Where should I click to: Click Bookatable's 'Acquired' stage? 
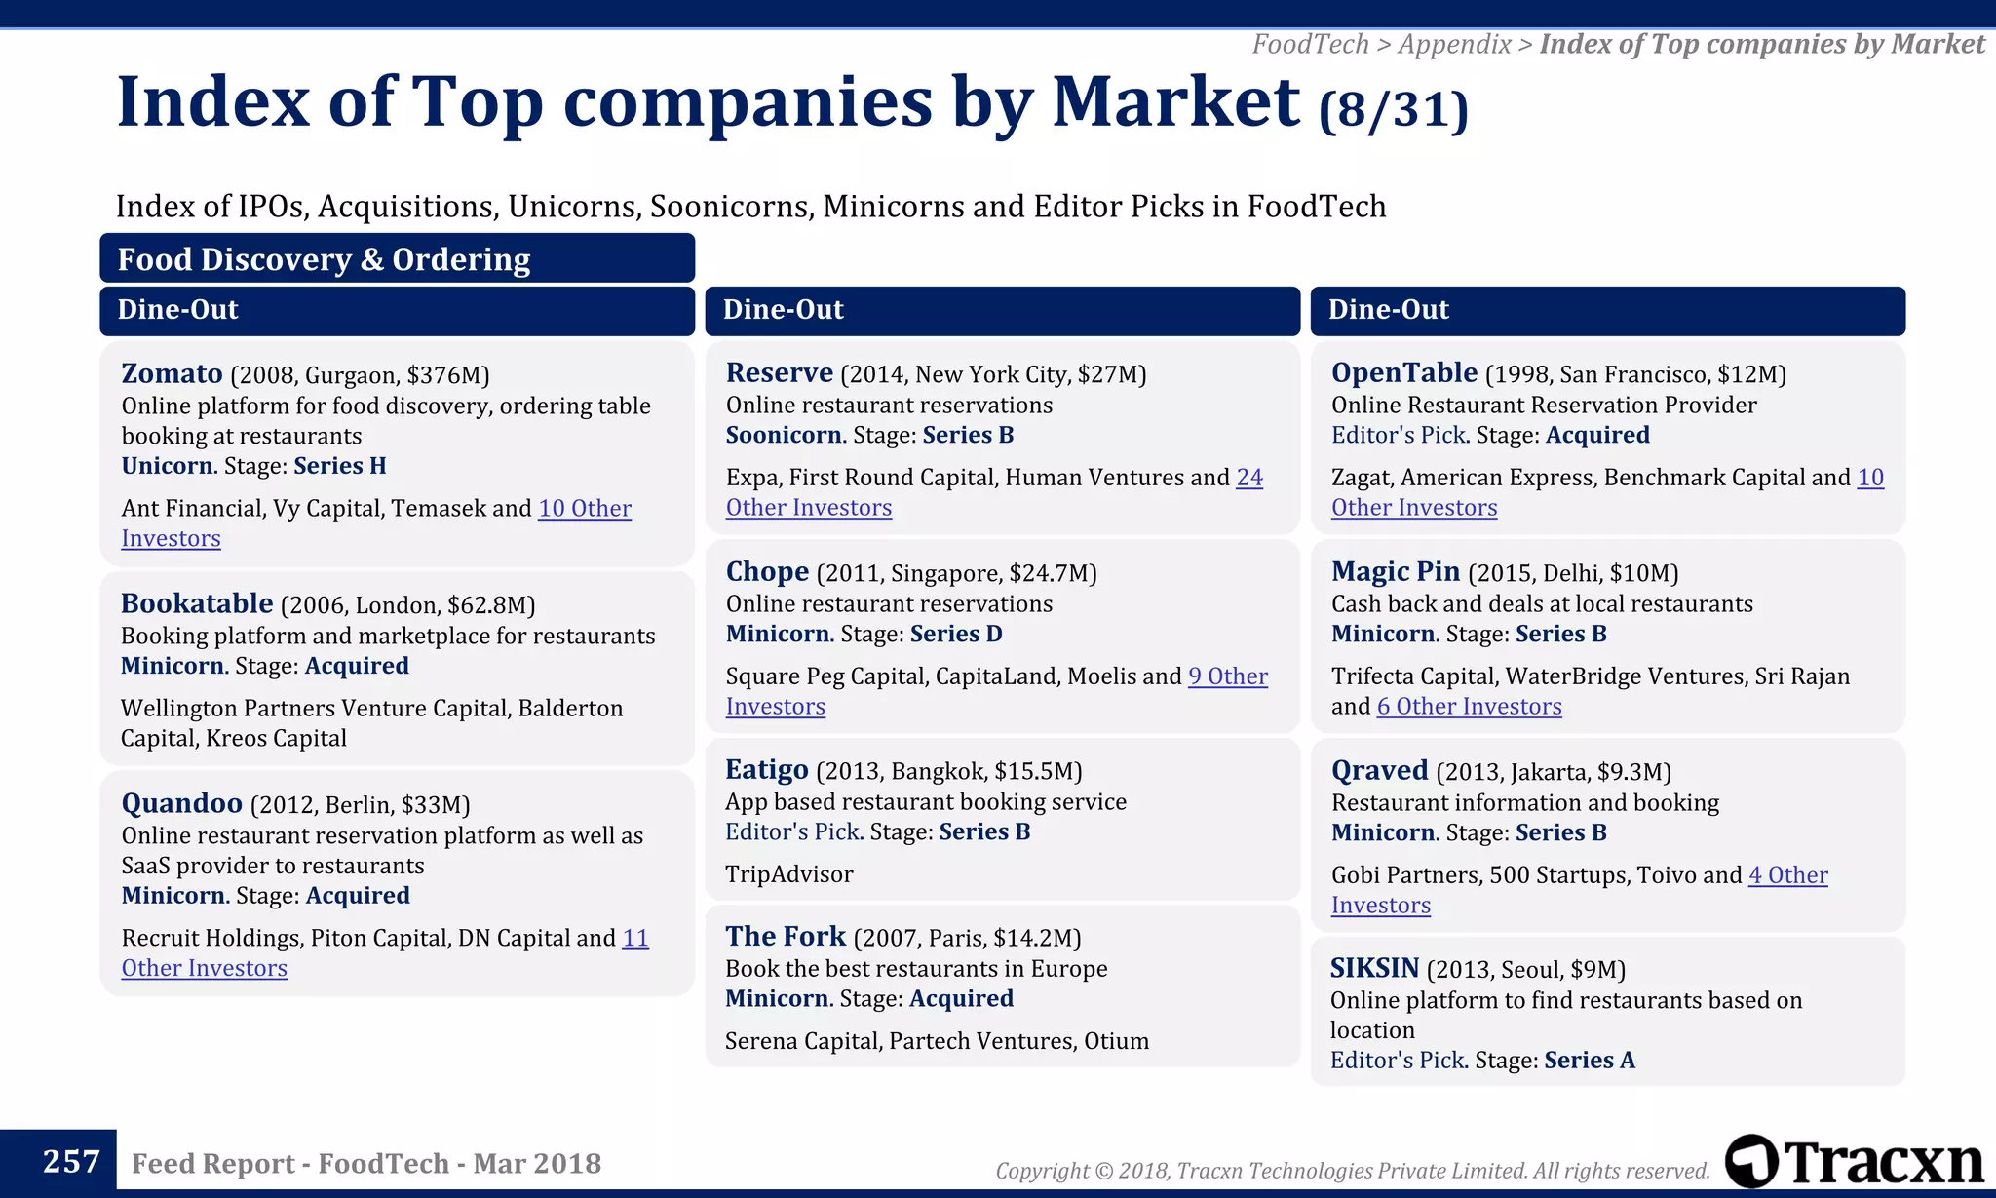tap(357, 666)
